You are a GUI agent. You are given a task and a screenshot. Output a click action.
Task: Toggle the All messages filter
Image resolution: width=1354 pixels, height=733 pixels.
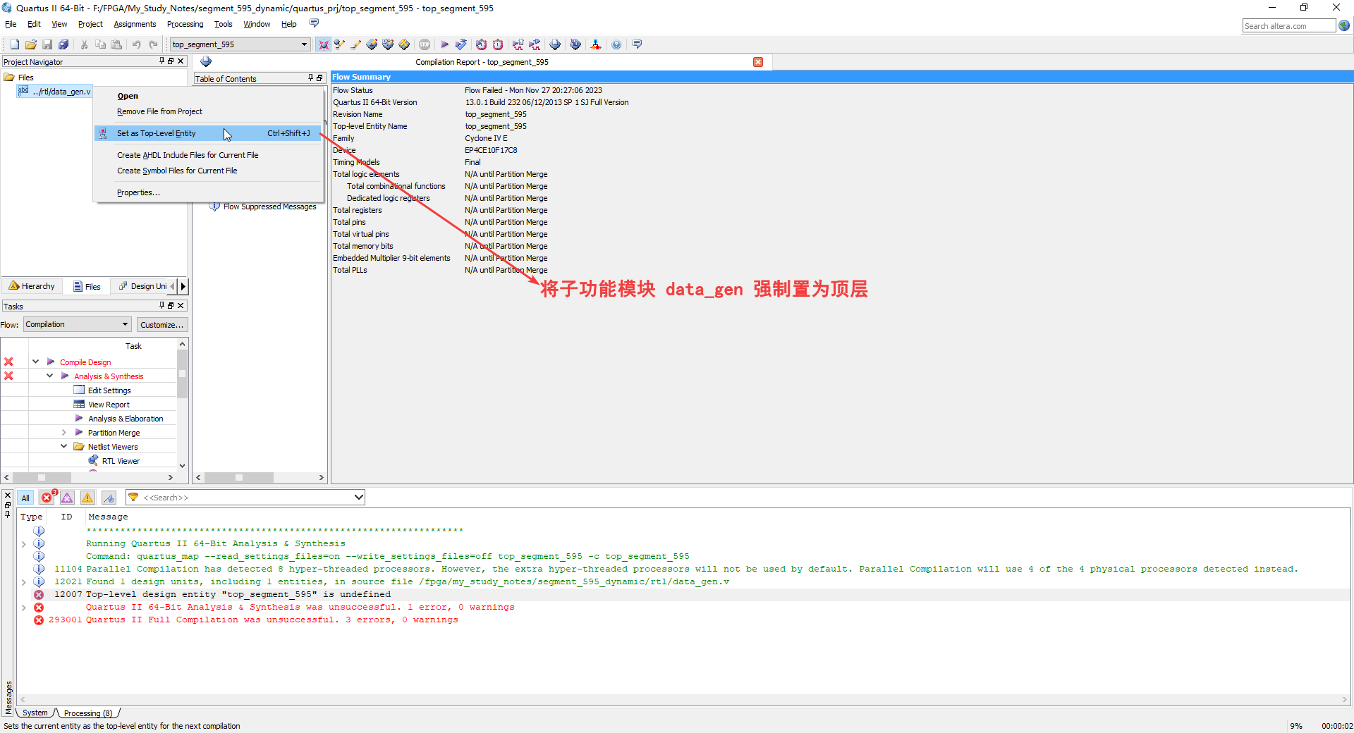(x=25, y=498)
